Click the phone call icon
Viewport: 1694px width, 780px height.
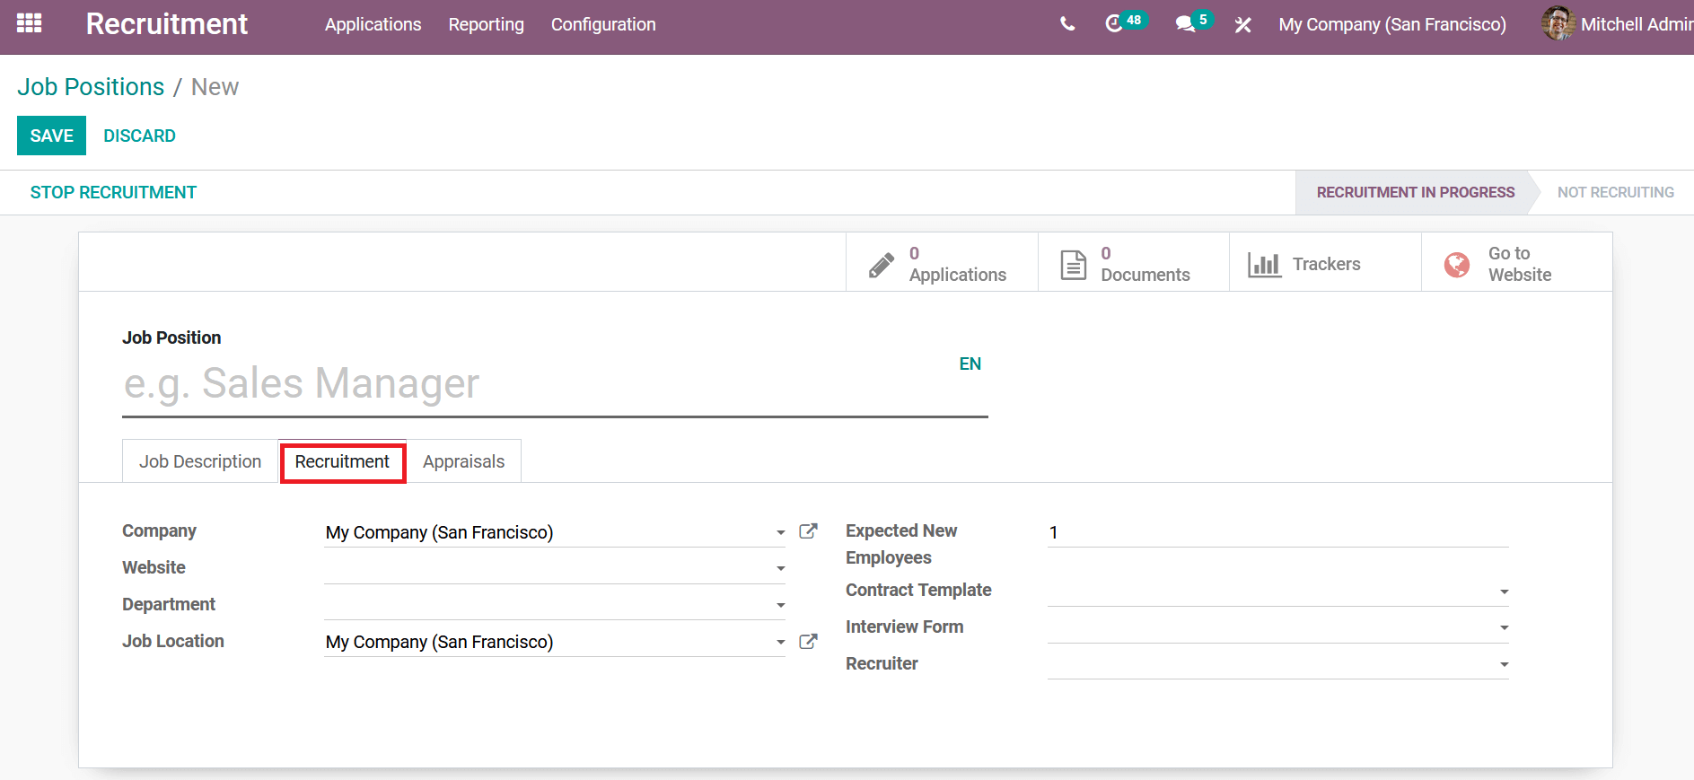click(x=1066, y=24)
